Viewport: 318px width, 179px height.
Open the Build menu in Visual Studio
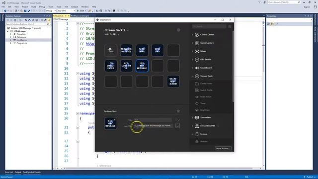(x=34, y=6)
